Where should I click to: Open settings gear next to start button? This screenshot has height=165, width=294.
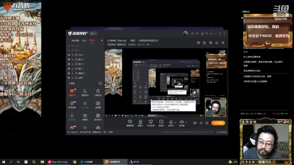coord(207,123)
